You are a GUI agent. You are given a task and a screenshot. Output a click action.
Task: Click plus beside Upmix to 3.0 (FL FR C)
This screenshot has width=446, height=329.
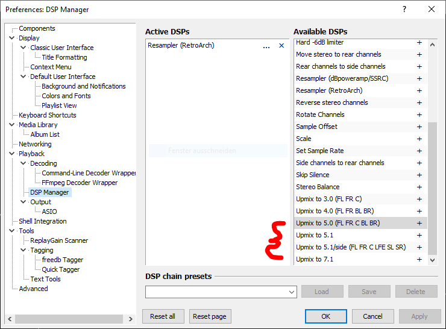pyautogui.click(x=419, y=199)
